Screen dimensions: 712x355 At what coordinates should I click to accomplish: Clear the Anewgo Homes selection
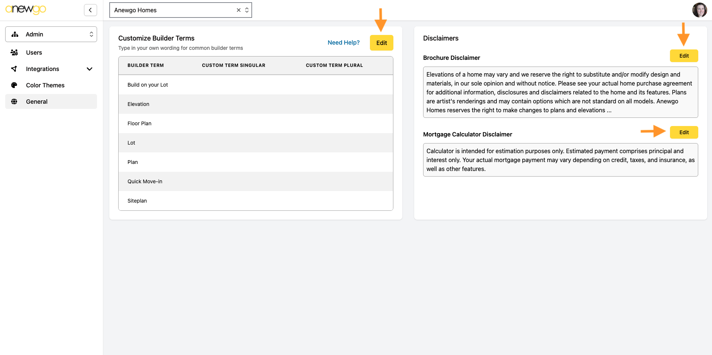tap(239, 10)
